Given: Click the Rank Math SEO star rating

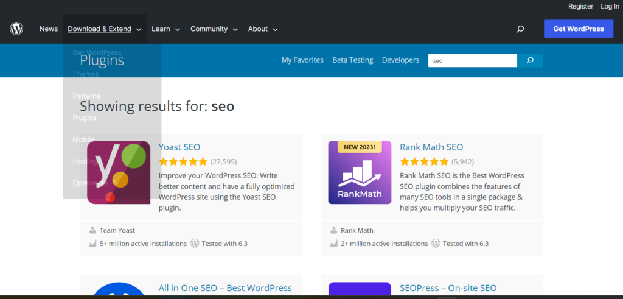Looking at the screenshot, I should pyautogui.click(x=424, y=161).
